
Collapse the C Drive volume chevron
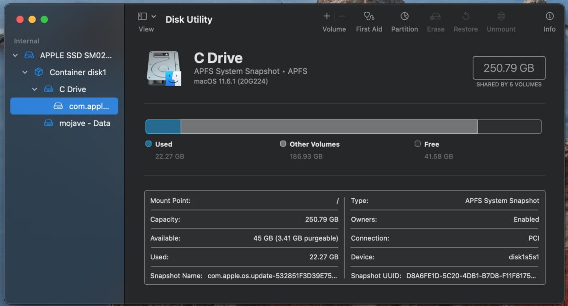point(35,89)
